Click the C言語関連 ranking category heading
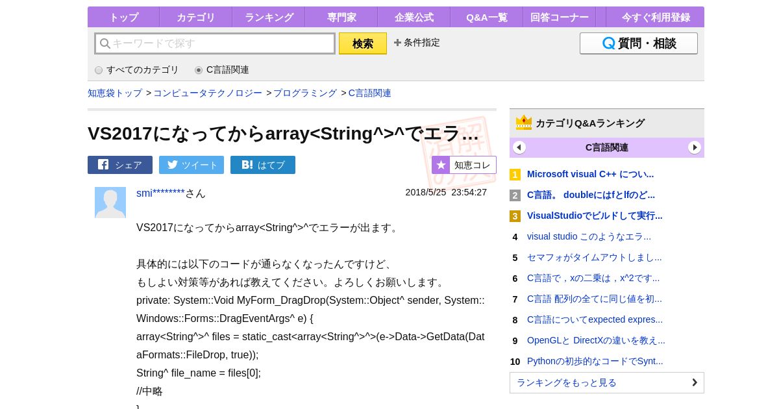Viewport: 779px width, 409px height. pyautogui.click(x=607, y=147)
